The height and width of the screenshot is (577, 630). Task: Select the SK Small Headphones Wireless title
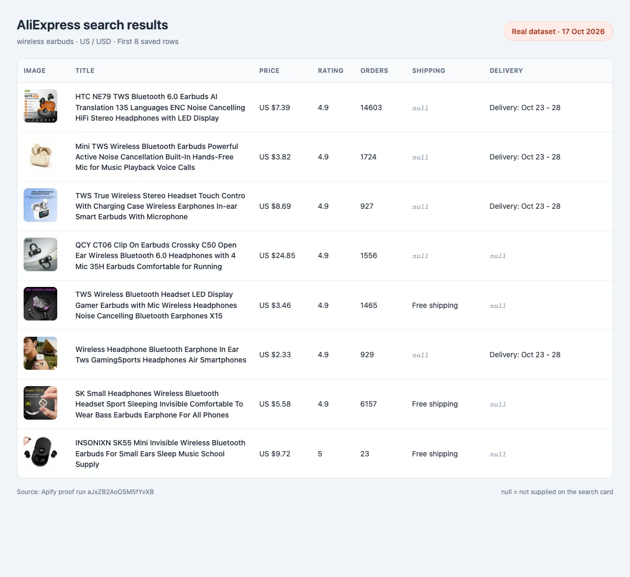pyautogui.click(x=159, y=404)
